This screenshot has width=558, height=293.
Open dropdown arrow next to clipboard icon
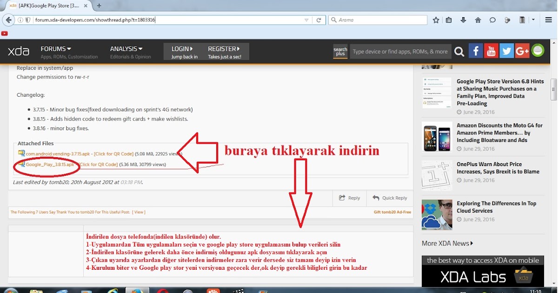(533, 20)
